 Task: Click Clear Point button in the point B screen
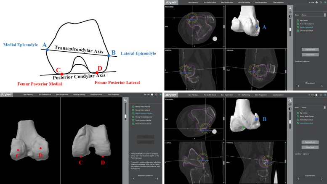pos(310,147)
